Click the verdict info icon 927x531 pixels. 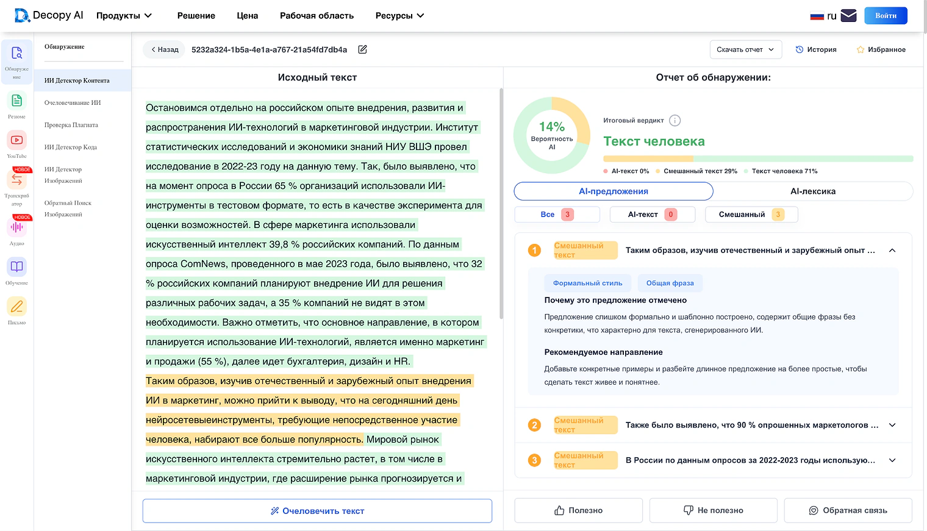(x=675, y=120)
